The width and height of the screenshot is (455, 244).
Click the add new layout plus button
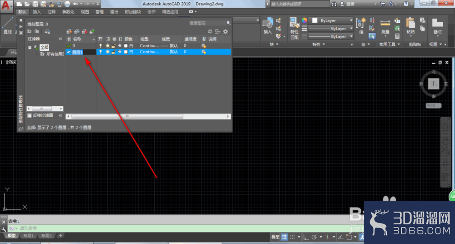pos(61,235)
